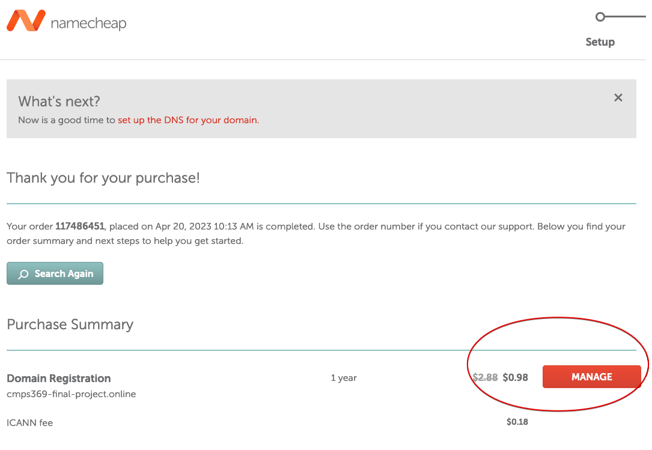
Task: Open the Setup step label
Action: click(600, 42)
